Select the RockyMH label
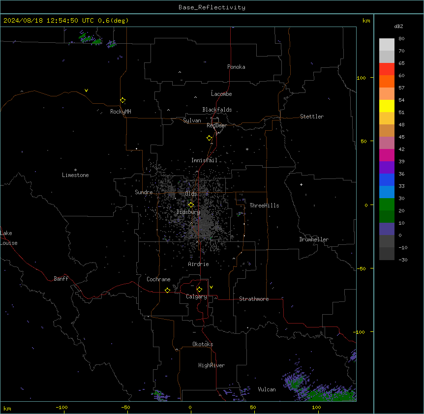 click(x=121, y=112)
